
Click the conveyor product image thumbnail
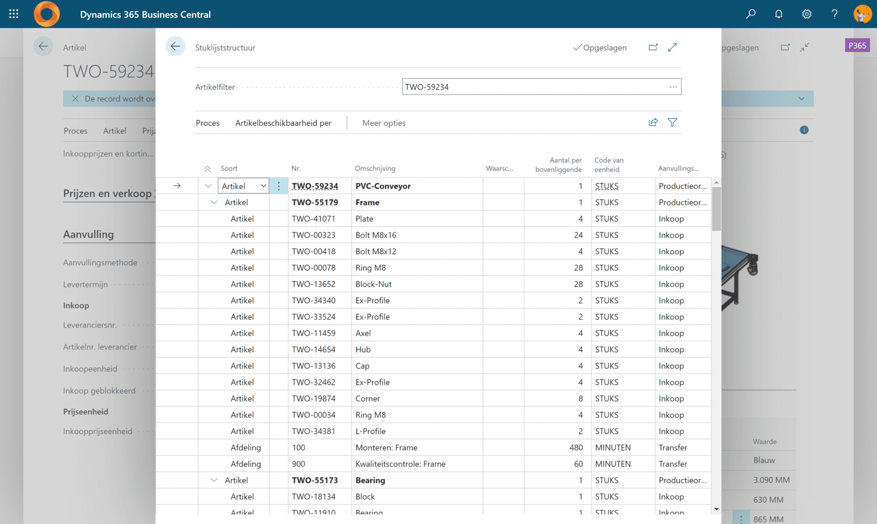click(740, 278)
